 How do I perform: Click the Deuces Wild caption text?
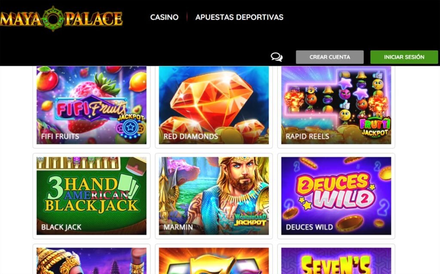(x=309, y=227)
